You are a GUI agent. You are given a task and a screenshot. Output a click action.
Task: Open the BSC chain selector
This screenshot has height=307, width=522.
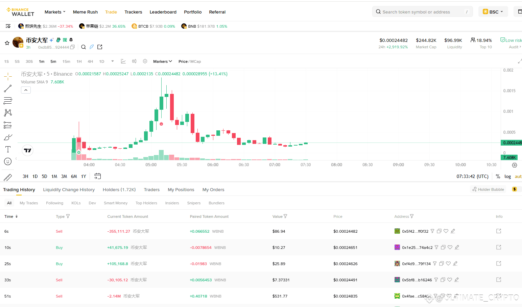click(493, 12)
